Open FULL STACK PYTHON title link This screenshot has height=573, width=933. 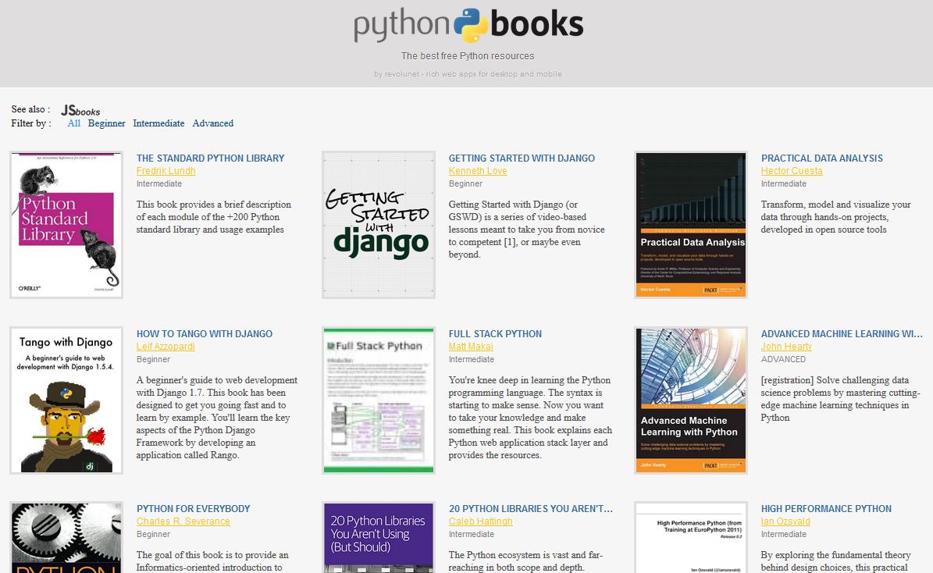point(495,334)
